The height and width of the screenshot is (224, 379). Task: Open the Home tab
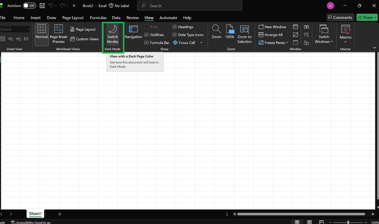19,18
